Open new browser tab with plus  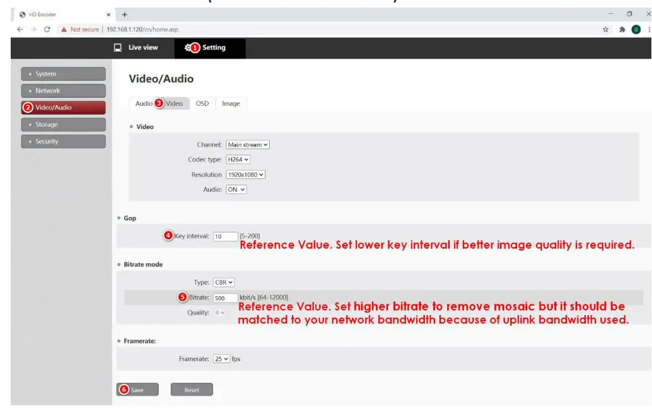(124, 14)
